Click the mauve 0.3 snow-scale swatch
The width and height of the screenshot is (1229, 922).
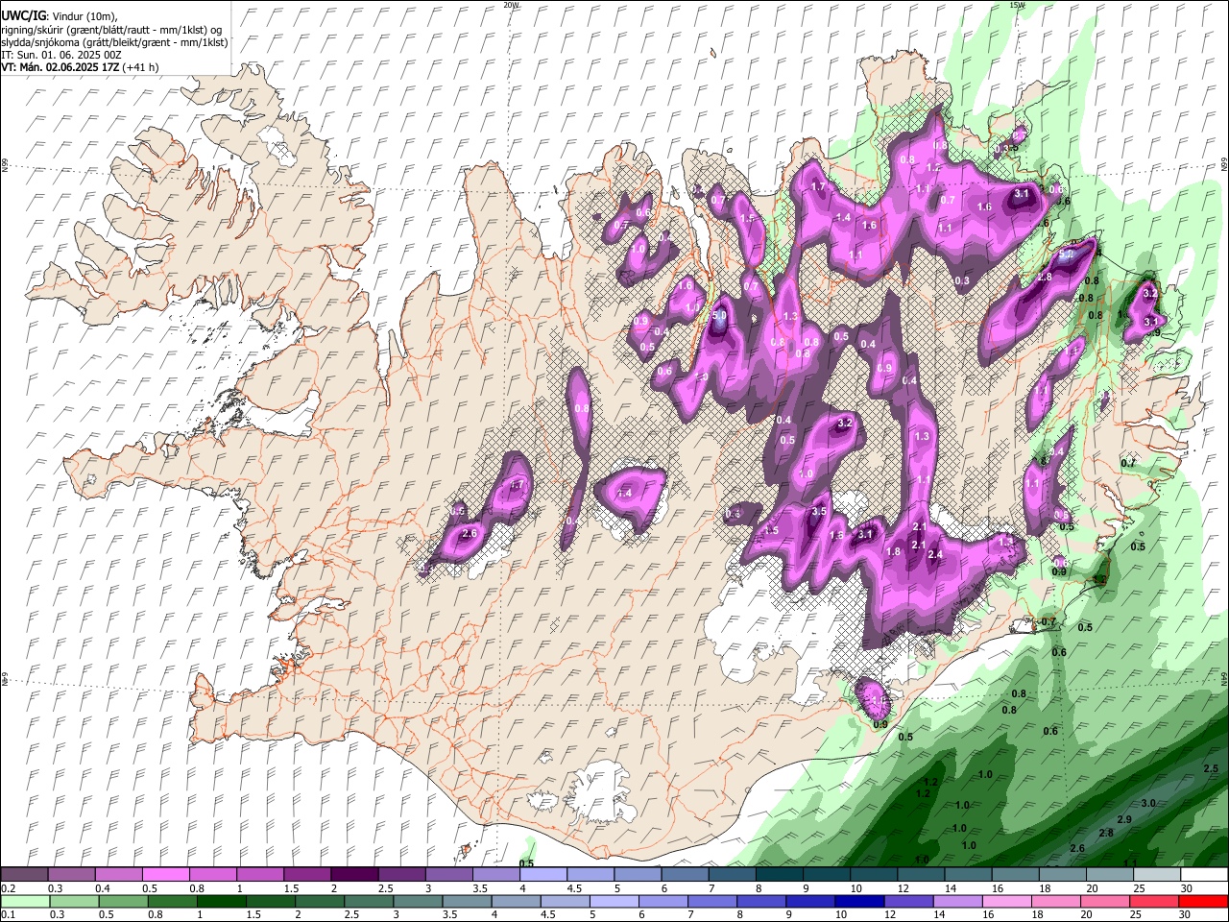(71, 874)
